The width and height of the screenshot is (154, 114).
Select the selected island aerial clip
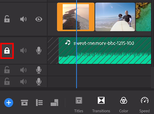pos(76,17)
